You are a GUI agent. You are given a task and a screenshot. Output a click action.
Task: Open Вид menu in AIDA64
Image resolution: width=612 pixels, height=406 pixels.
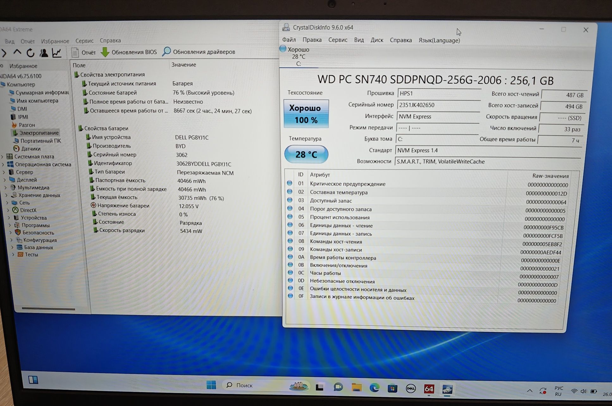(9, 41)
